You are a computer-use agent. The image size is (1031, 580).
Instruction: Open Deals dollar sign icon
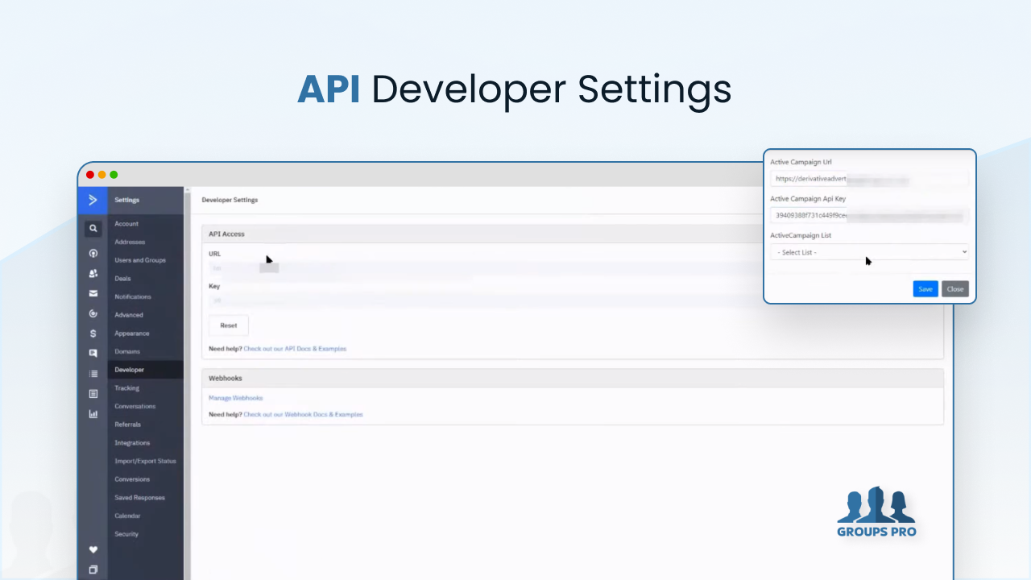pos(93,333)
